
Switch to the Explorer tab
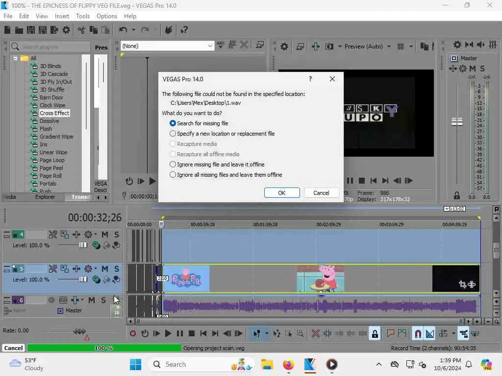(45, 197)
